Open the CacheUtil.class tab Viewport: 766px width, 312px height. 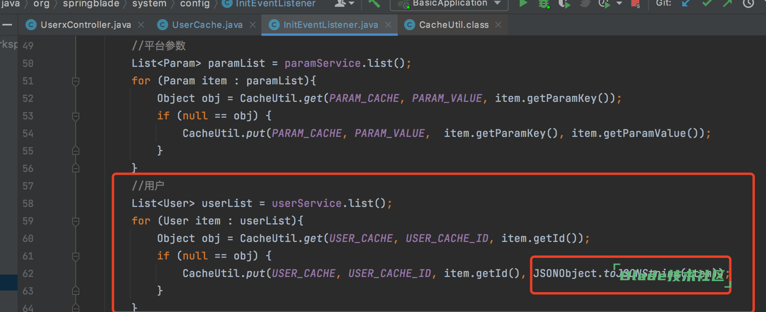(454, 25)
